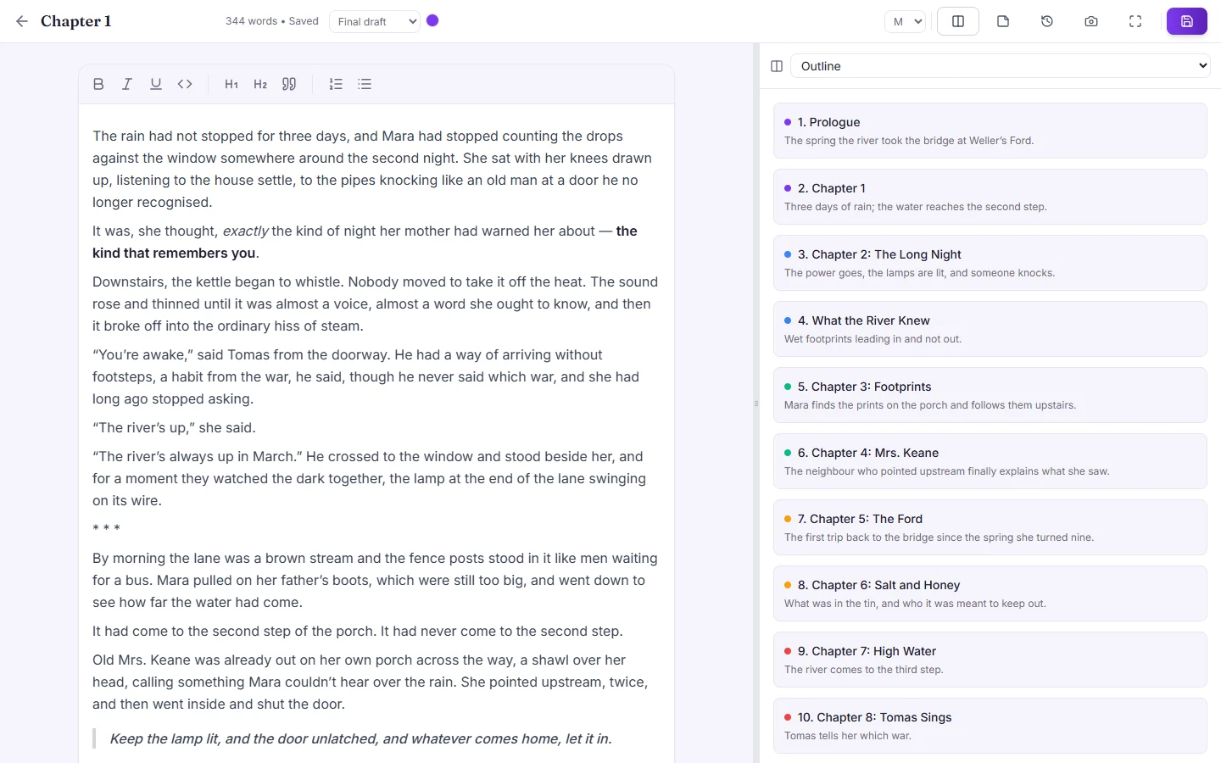The width and height of the screenshot is (1221, 763).
Task: Open the notes page icon
Action: coord(1003,21)
